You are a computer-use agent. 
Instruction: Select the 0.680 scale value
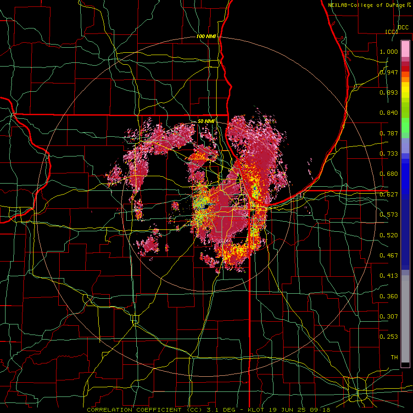[x=389, y=174]
